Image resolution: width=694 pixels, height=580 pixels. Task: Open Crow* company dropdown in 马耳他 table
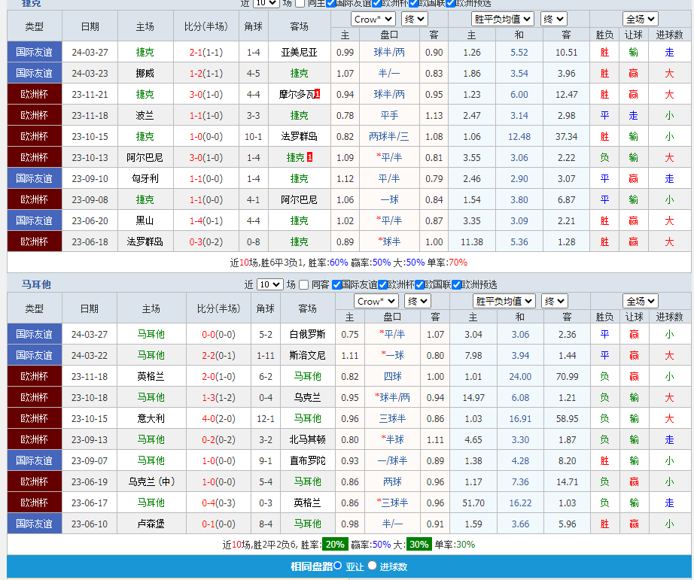376,301
